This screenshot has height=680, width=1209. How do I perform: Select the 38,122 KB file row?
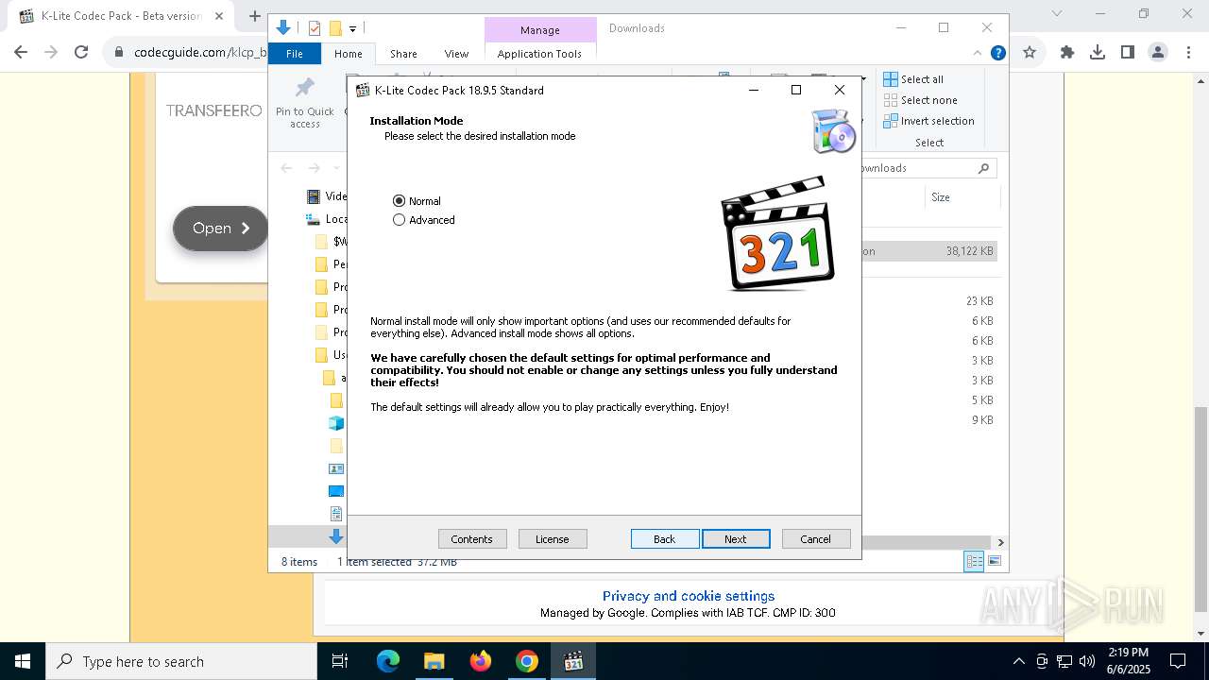coord(929,251)
